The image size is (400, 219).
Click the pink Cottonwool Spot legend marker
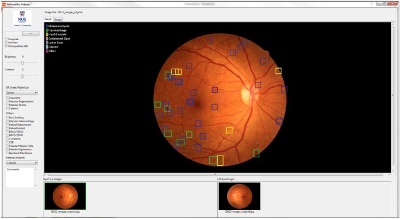pos(47,38)
